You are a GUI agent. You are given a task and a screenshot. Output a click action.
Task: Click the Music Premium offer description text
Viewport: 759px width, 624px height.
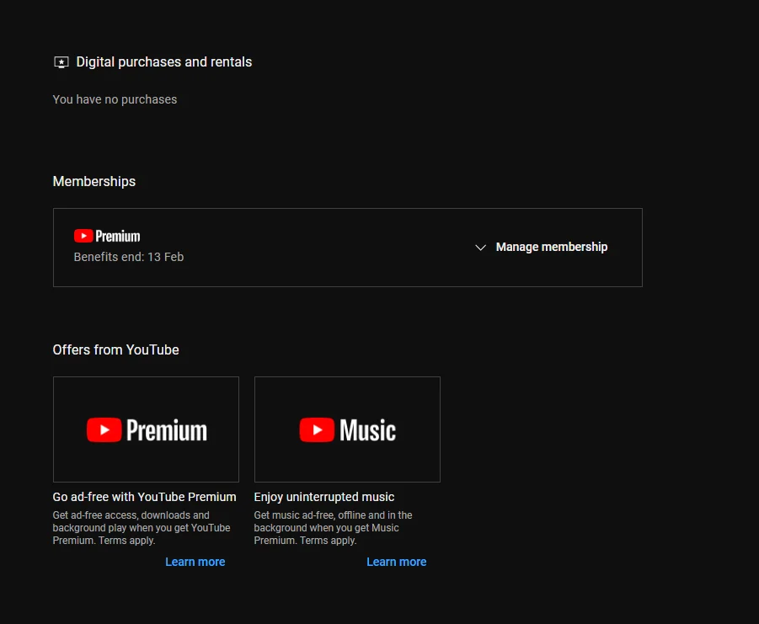333,528
